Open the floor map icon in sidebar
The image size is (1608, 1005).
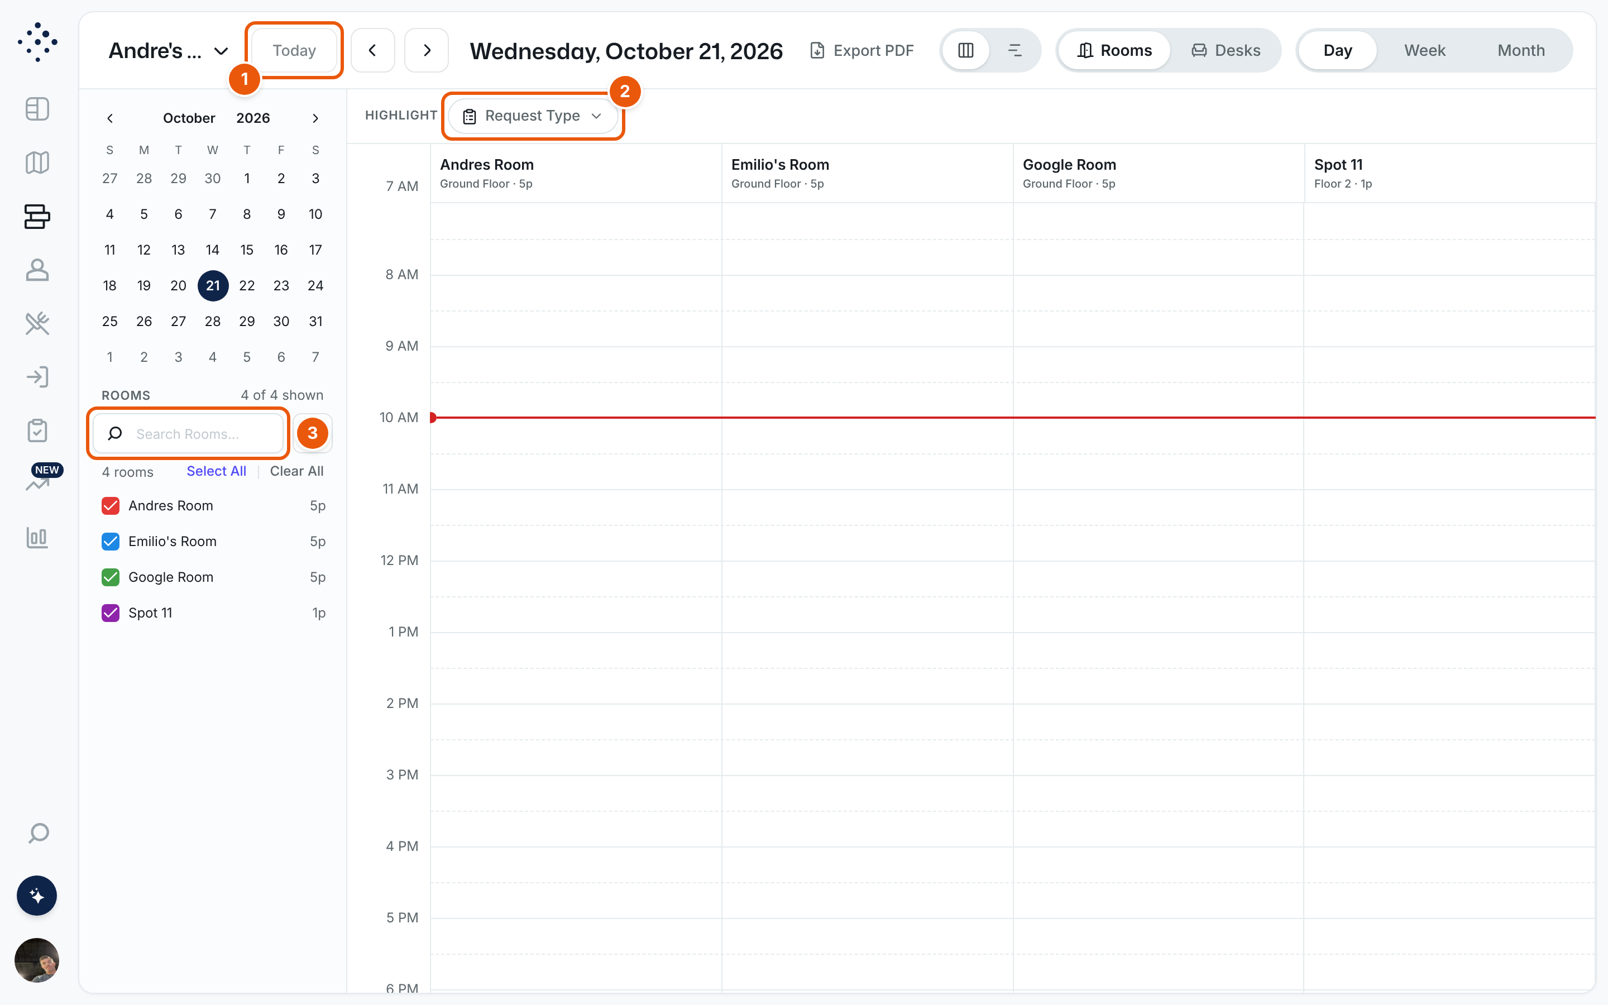(37, 163)
